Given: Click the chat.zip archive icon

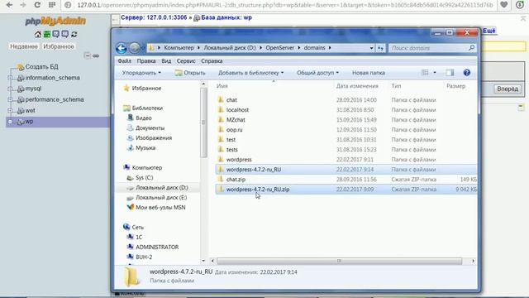Looking at the screenshot, I should click(221, 179).
